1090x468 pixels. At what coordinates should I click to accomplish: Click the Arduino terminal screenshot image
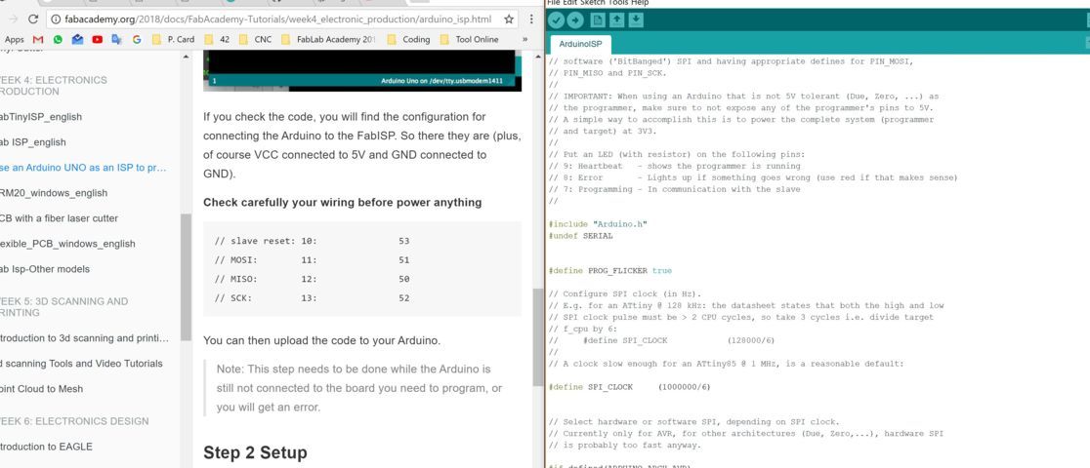click(362, 71)
